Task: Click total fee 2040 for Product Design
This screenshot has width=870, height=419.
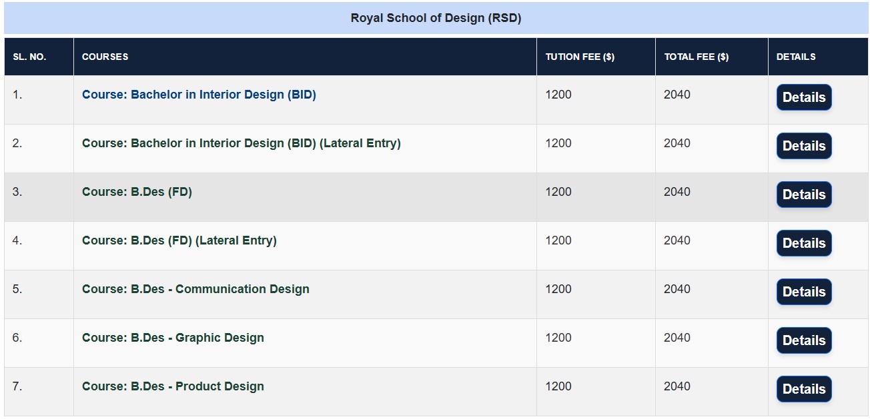Action: [677, 386]
